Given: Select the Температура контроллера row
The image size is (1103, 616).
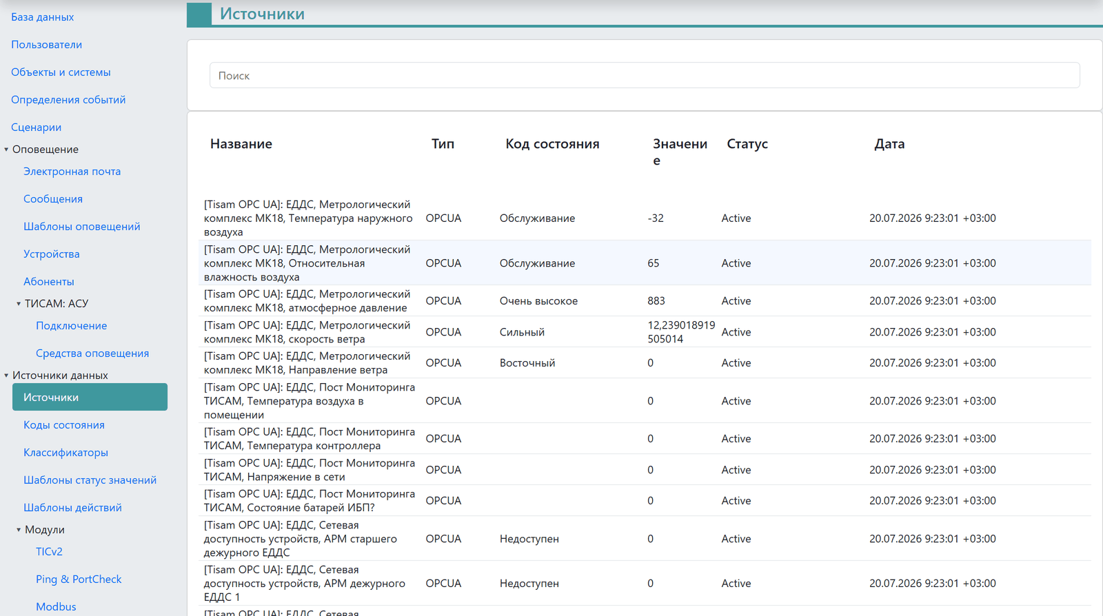Looking at the screenshot, I should [x=645, y=438].
